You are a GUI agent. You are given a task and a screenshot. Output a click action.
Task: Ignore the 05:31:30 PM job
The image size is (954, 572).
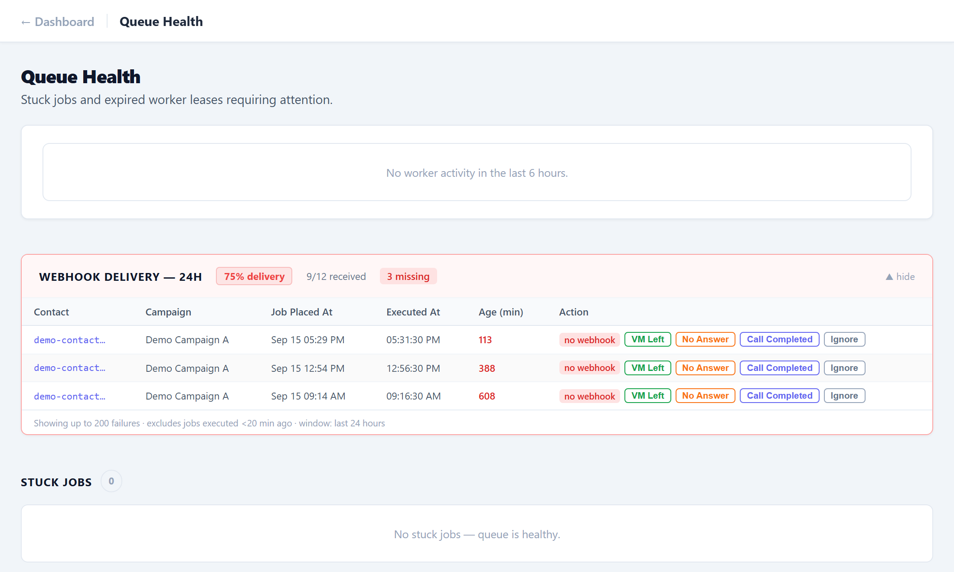pyautogui.click(x=844, y=339)
